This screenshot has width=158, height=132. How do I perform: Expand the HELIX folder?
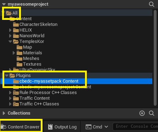tap(10, 30)
